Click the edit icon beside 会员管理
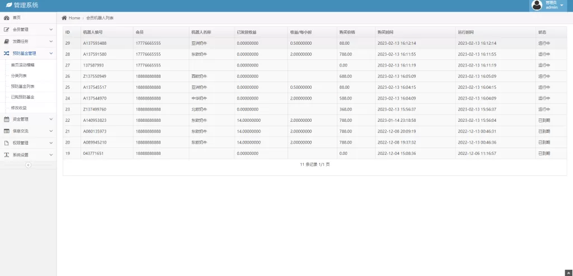Image resolution: width=573 pixels, height=276 pixels. tap(6, 30)
